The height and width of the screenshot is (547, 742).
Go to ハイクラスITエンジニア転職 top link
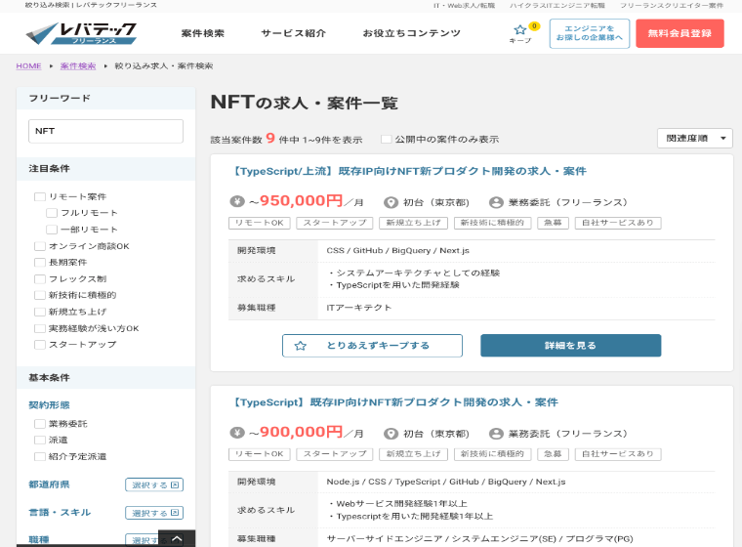point(556,5)
